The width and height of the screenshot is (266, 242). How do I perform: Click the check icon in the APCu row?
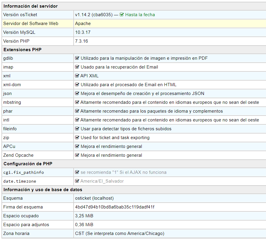tap(77, 146)
